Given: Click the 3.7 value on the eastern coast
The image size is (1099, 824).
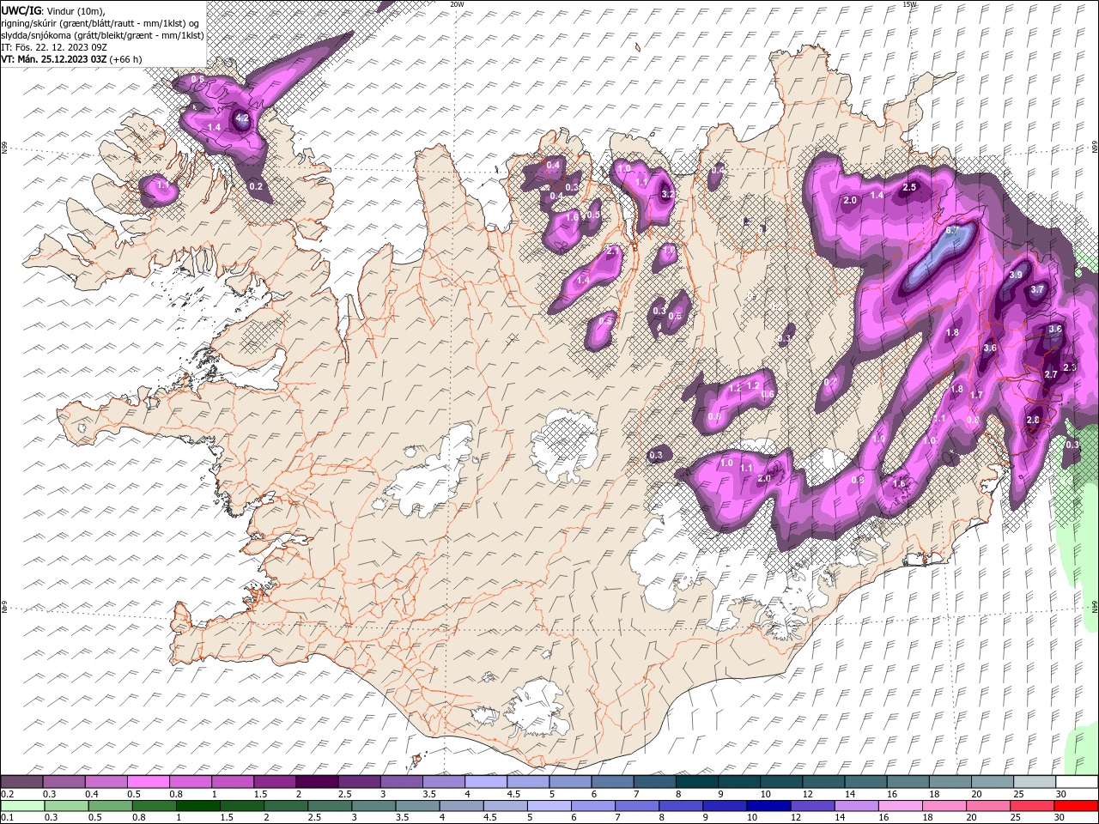Looking at the screenshot, I should coord(1037,290).
